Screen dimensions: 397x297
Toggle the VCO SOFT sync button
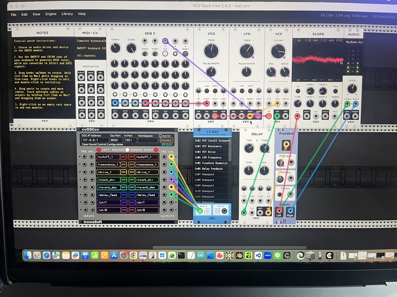click(215, 91)
